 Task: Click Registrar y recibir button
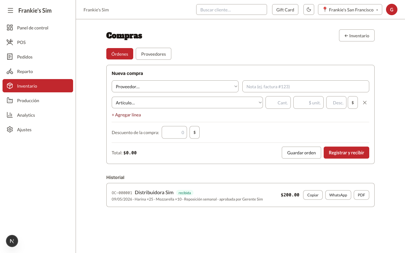point(346,153)
